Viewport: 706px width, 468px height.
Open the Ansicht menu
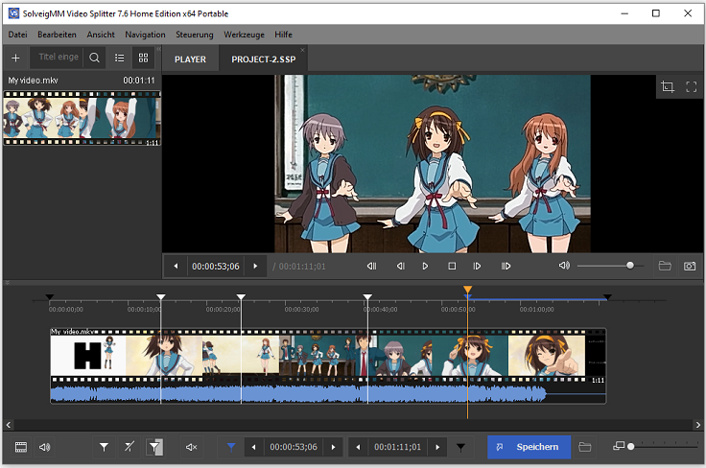(x=101, y=35)
